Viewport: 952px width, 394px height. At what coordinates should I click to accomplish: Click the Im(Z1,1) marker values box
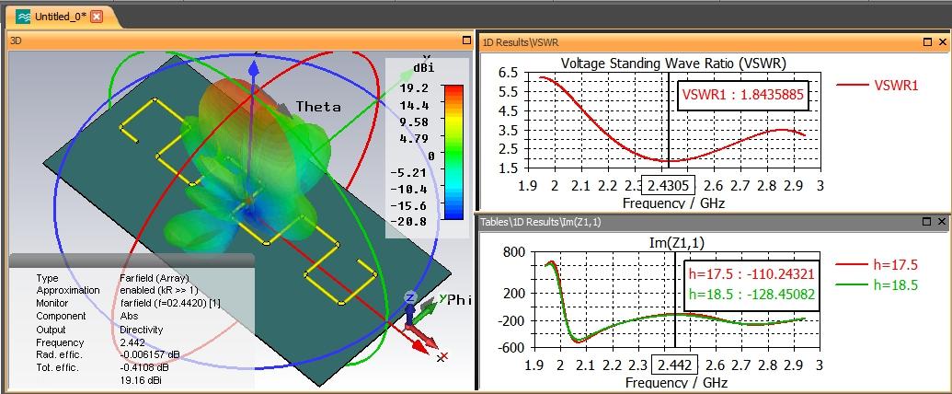(751, 285)
